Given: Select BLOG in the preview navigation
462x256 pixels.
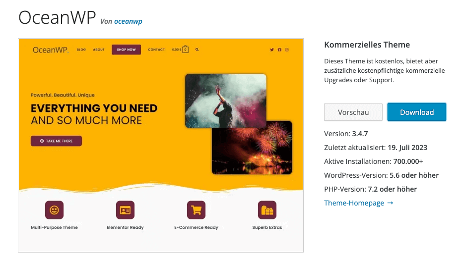Looking at the screenshot, I should (81, 50).
